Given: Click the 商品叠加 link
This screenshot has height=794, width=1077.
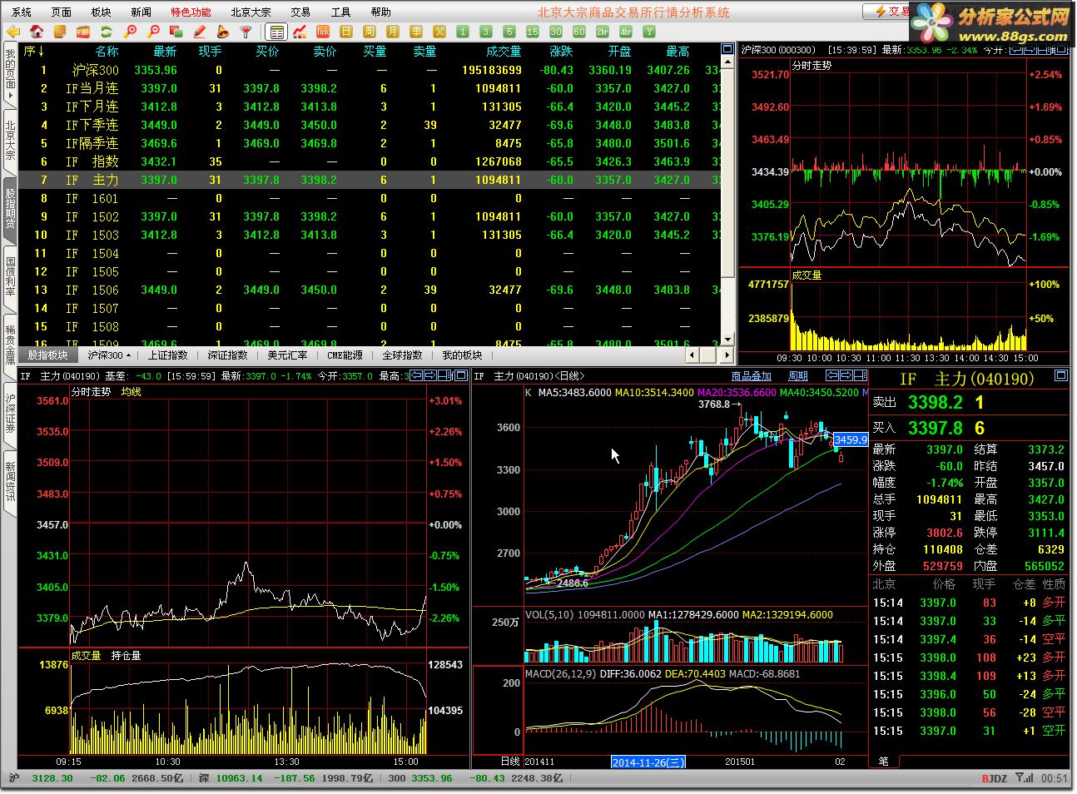Looking at the screenshot, I should [752, 376].
